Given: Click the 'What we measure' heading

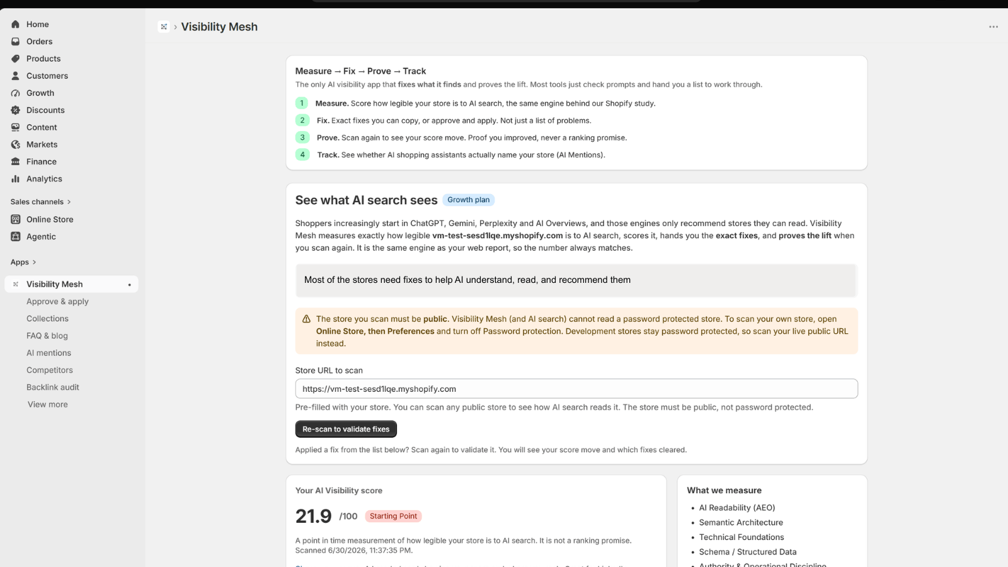Looking at the screenshot, I should pyautogui.click(x=724, y=490).
